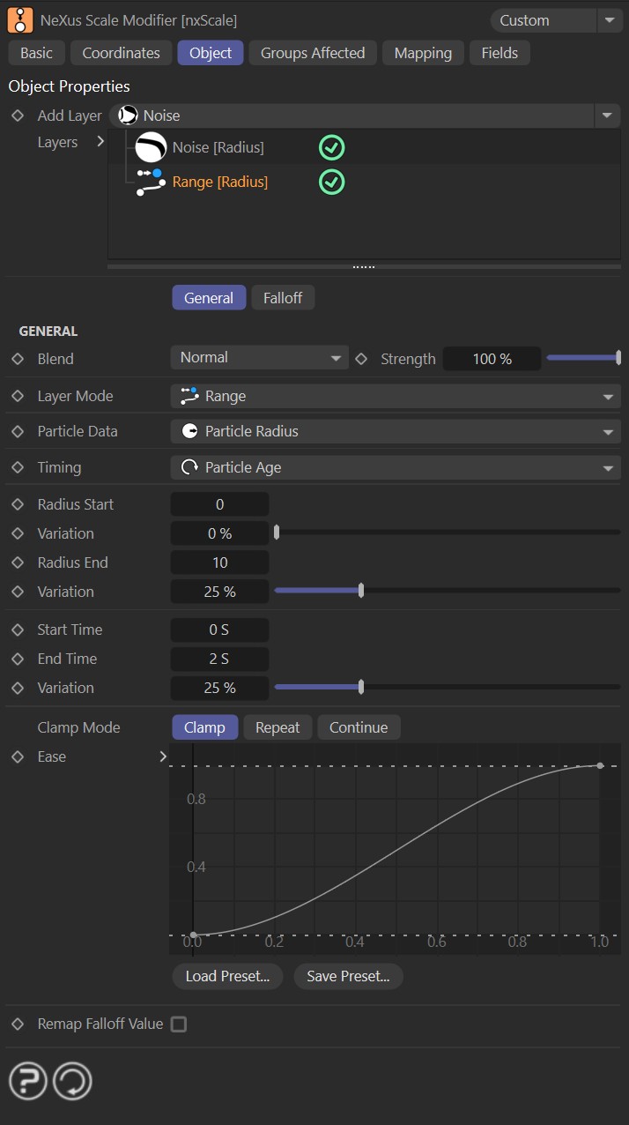Toggle the Range [Radius] layer enabled checkmark
Image resolution: width=629 pixels, height=1125 pixels.
coord(331,182)
